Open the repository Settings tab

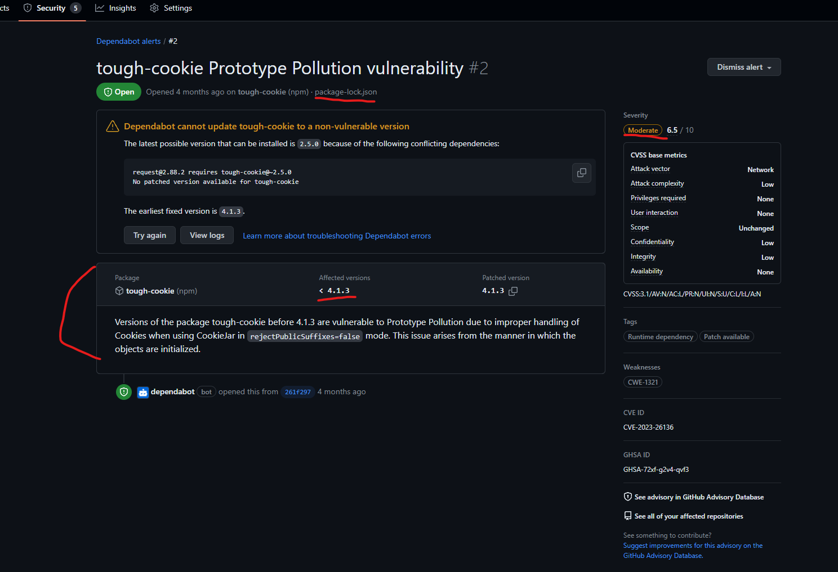171,8
